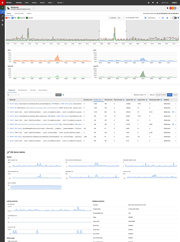Click the stacked user avatar circles

173,8
